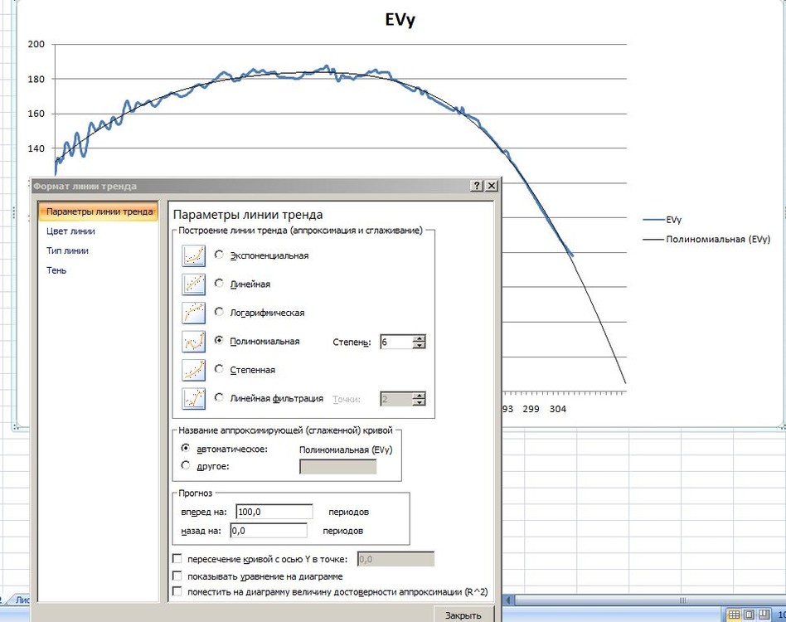This screenshot has width=786, height=622.
Task: Click the вперед на forecast periods field
Action: 274,512
